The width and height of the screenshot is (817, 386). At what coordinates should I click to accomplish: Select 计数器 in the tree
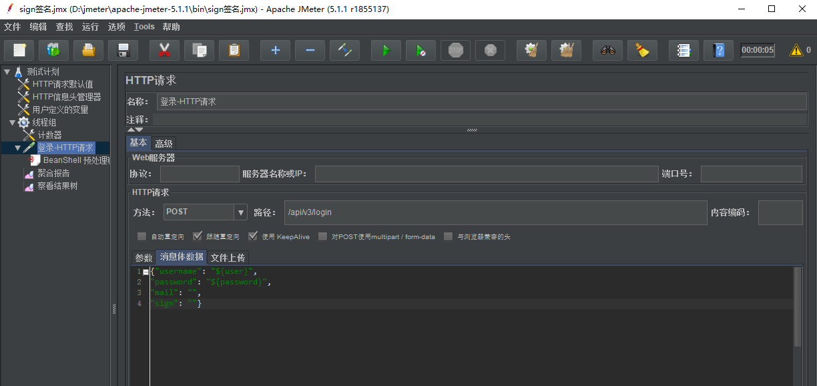[x=49, y=135]
